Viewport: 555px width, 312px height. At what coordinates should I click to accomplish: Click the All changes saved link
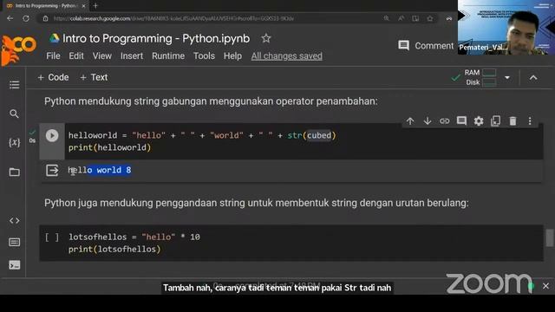(x=287, y=55)
